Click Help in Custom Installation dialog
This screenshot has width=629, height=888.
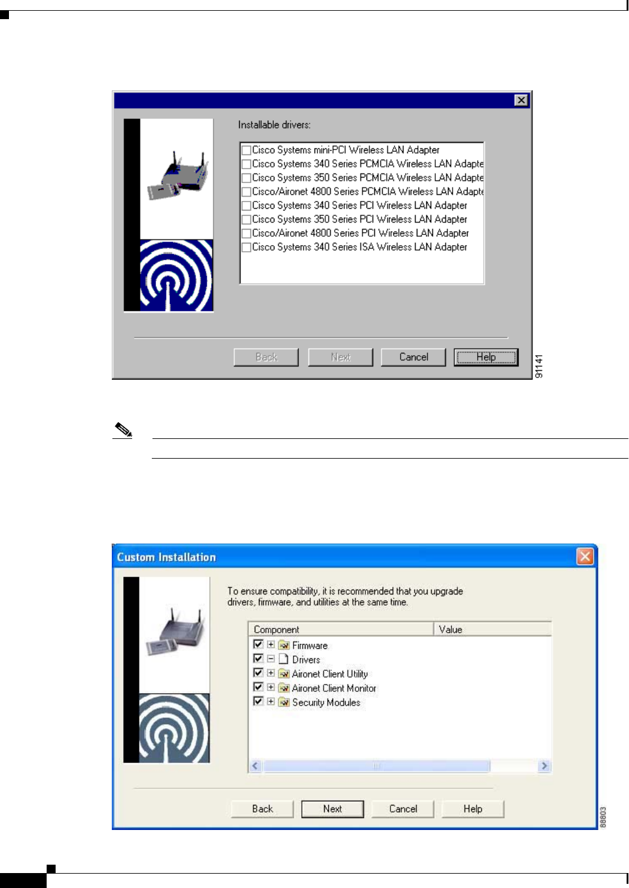pos(472,808)
